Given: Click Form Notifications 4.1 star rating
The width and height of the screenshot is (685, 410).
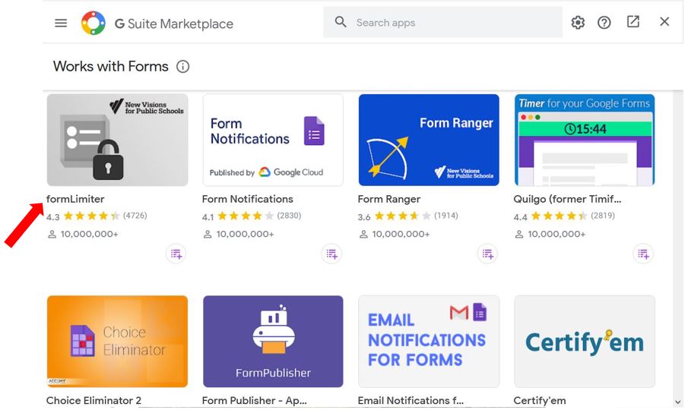Looking at the screenshot, I should pyautogui.click(x=246, y=216).
